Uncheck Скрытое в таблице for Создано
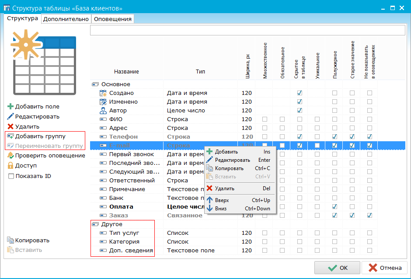The image size is (411, 279). click(x=300, y=93)
